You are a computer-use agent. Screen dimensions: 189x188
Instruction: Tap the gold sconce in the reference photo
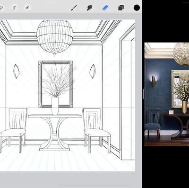click(154, 81)
